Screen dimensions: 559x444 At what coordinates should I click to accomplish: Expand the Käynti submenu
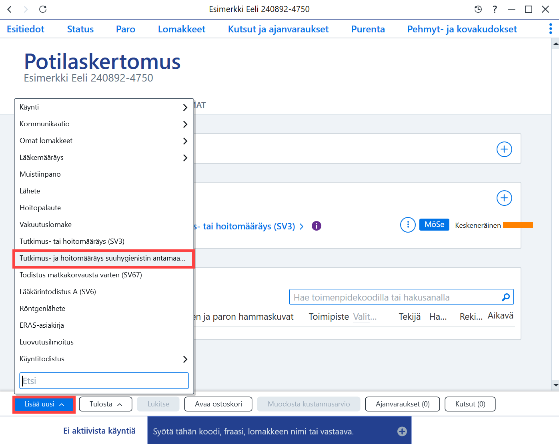pyautogui.click(x=104, y=107)
